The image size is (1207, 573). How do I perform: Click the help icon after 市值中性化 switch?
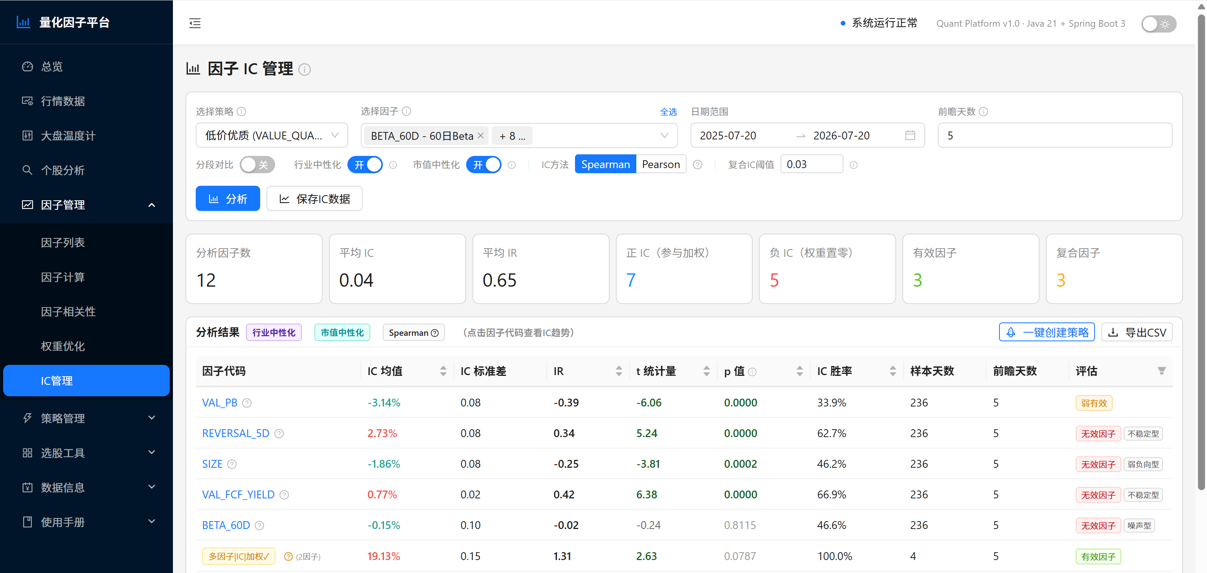pos(512,165)
